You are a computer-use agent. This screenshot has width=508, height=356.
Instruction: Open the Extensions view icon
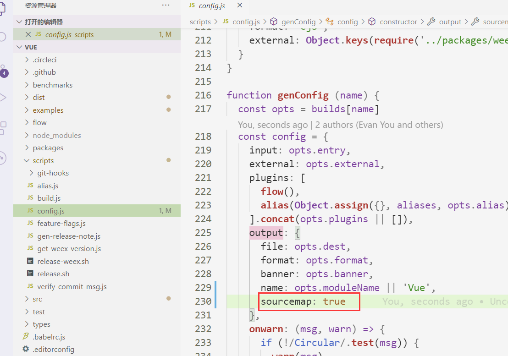(3, 128)
